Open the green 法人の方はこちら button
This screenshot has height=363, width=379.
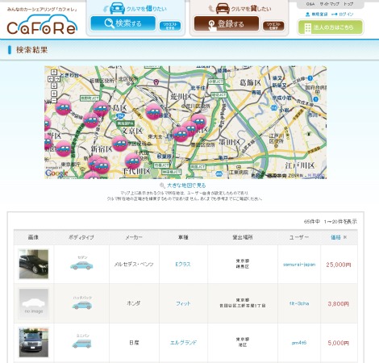coord(331,27)
